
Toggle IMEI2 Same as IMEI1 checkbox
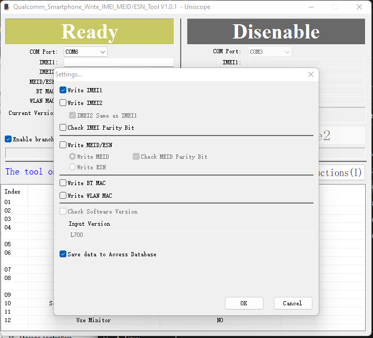coord(72,115)
